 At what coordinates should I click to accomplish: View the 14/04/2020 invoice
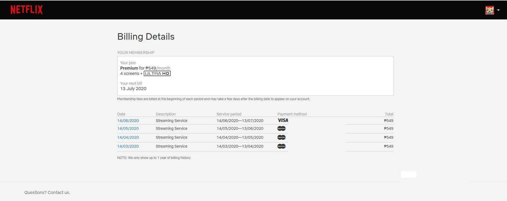pos(128,137)
